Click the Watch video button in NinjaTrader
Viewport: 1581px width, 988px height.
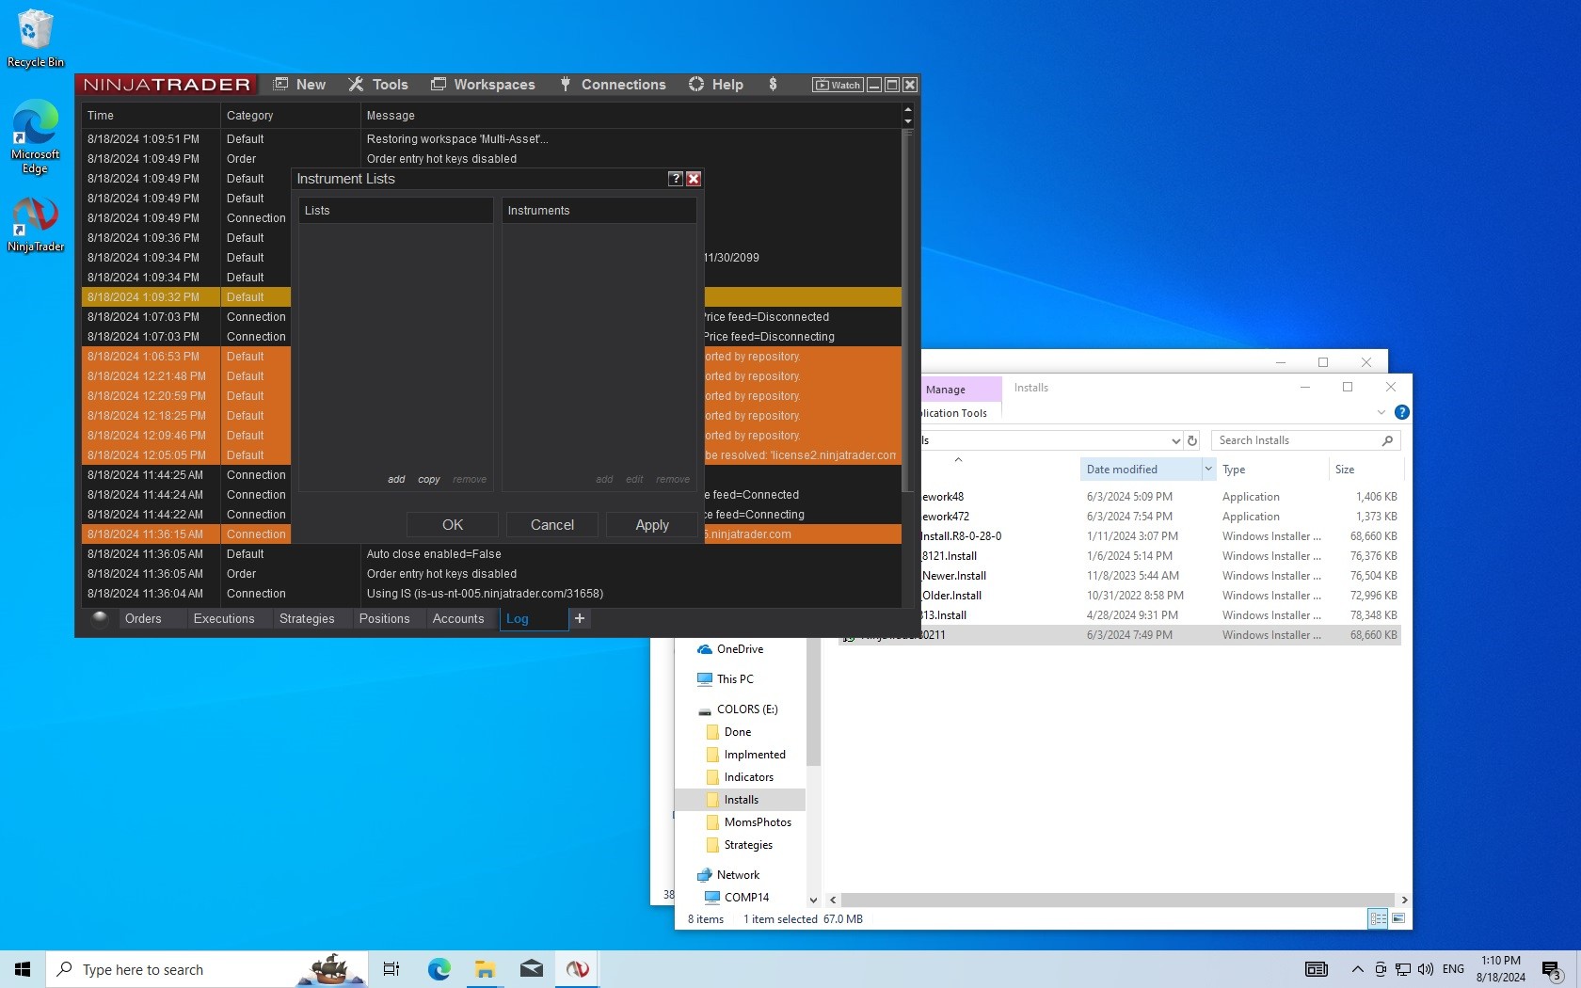pos(837,85)
